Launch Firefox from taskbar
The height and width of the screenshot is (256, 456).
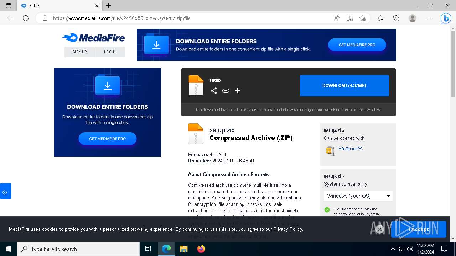pos(201,249)
